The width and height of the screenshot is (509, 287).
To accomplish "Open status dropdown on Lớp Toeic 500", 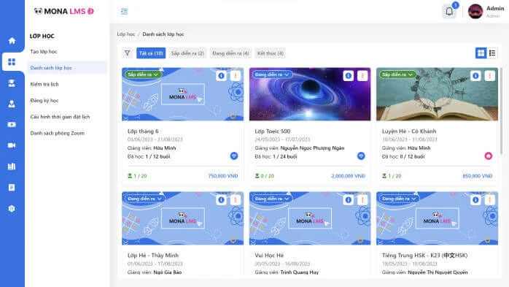I will (272, 74).
